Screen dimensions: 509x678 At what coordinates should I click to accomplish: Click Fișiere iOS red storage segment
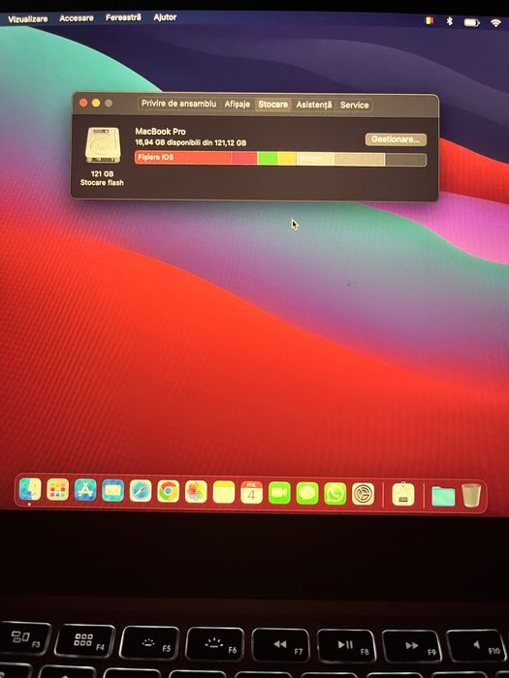point(183,157)
